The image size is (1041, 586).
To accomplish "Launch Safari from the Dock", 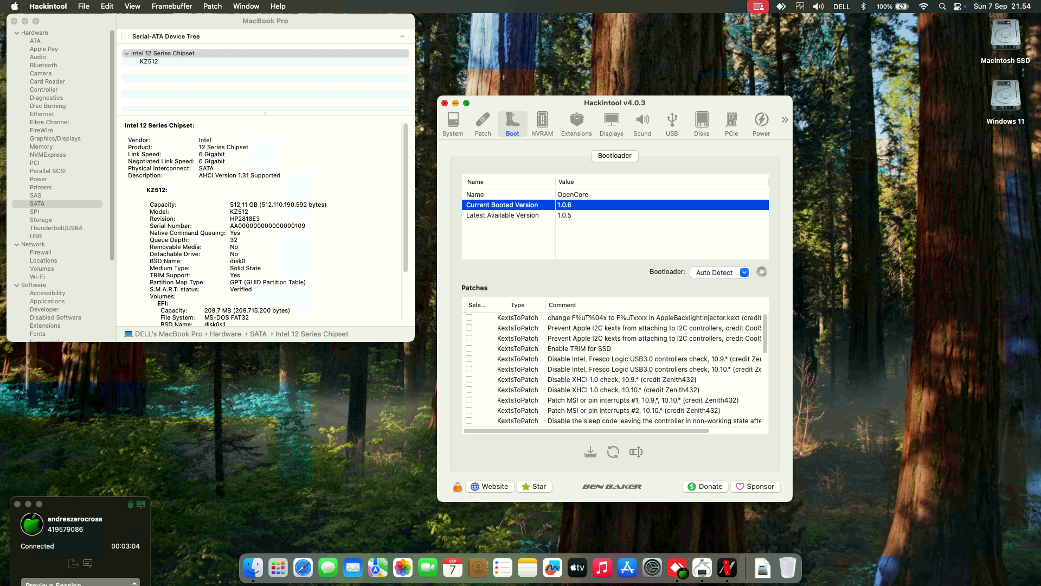I will (303, 568).
